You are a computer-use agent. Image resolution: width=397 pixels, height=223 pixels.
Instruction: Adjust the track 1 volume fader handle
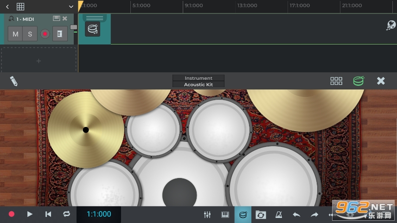coord(74,27)
